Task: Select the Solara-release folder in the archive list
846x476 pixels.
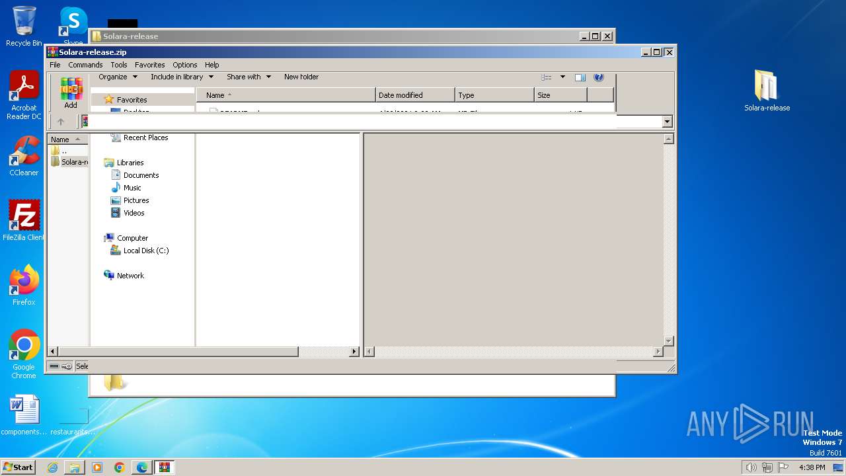Action: [x=69, y=162]
